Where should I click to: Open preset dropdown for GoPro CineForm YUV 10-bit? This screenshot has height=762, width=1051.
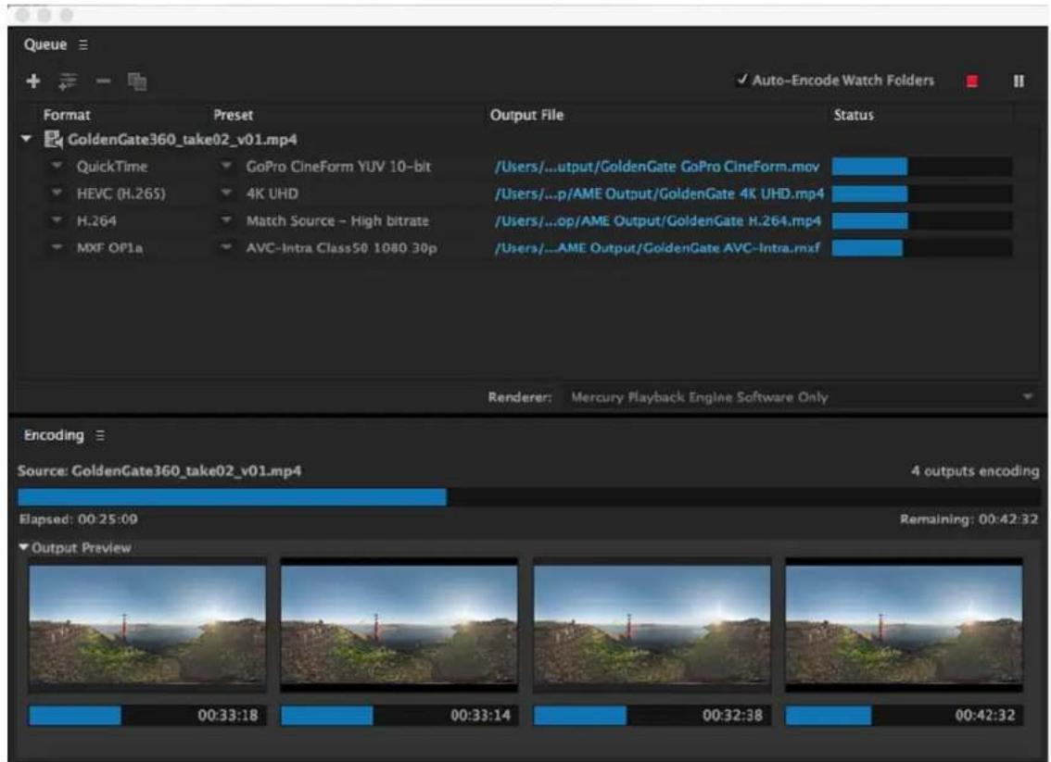(x=226, y=166)
